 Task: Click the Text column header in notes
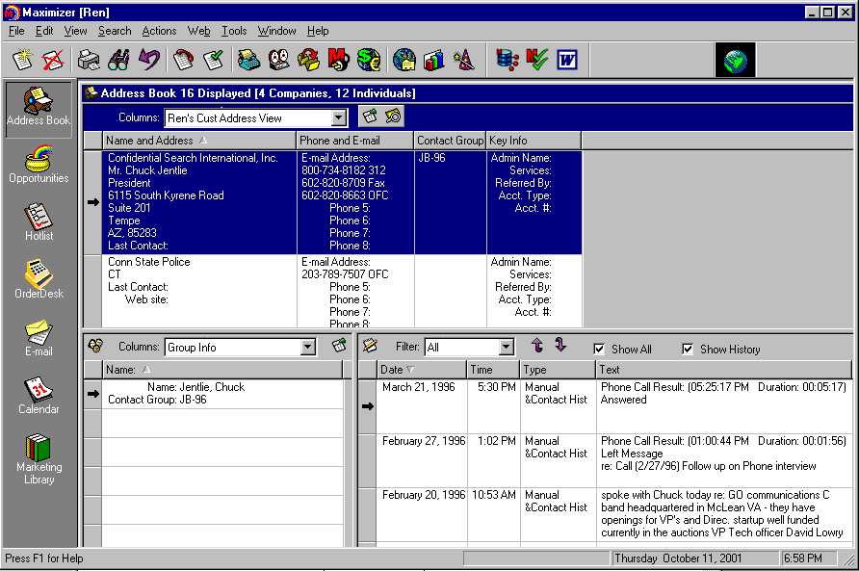(x=723, y=370)
